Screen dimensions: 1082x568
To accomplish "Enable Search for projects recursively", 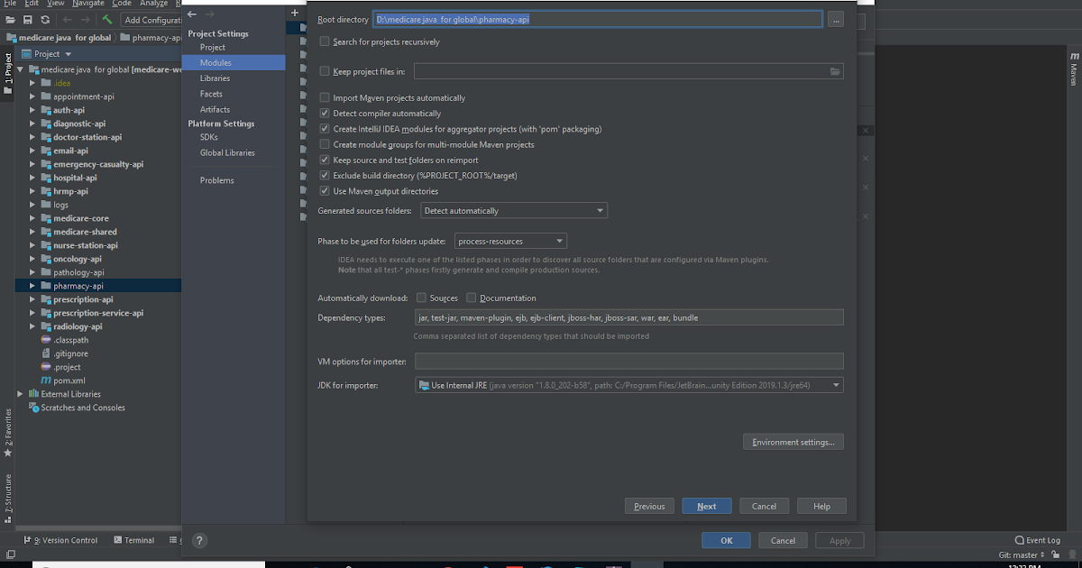I will point(325,41).
